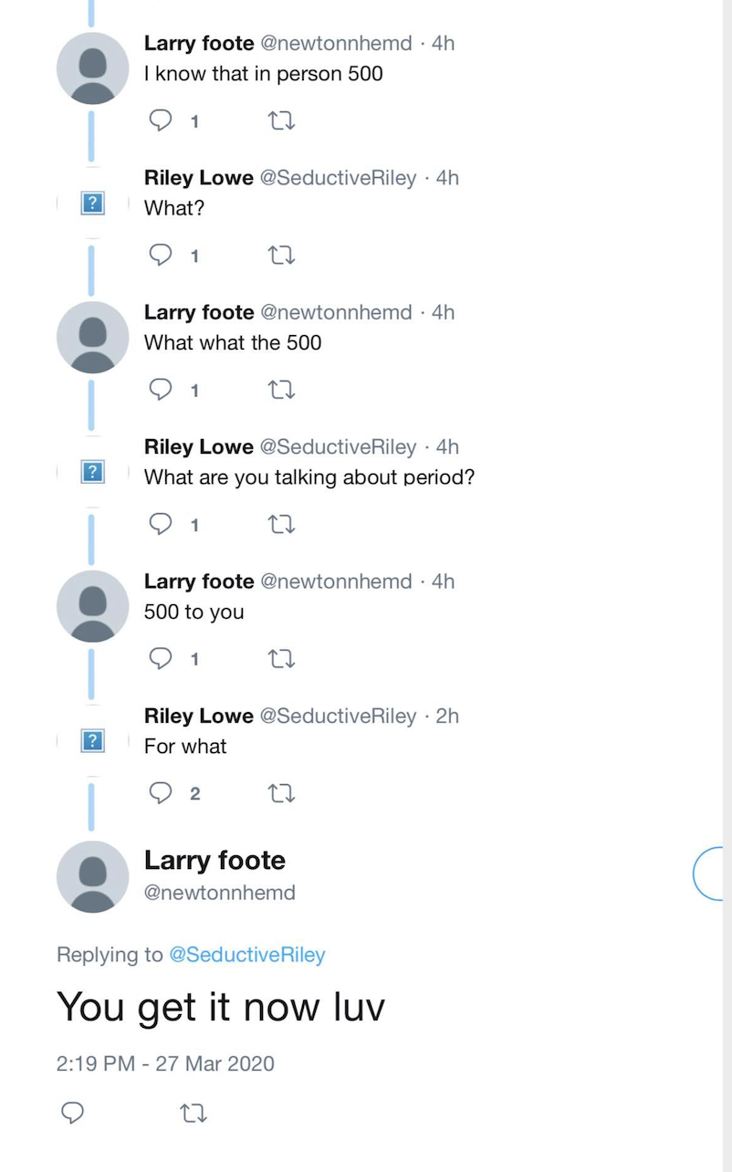Reply to the "500 to you" tweet
Image resolution: width=732 pixels, height=1172 pixels.
coord(161,658)
